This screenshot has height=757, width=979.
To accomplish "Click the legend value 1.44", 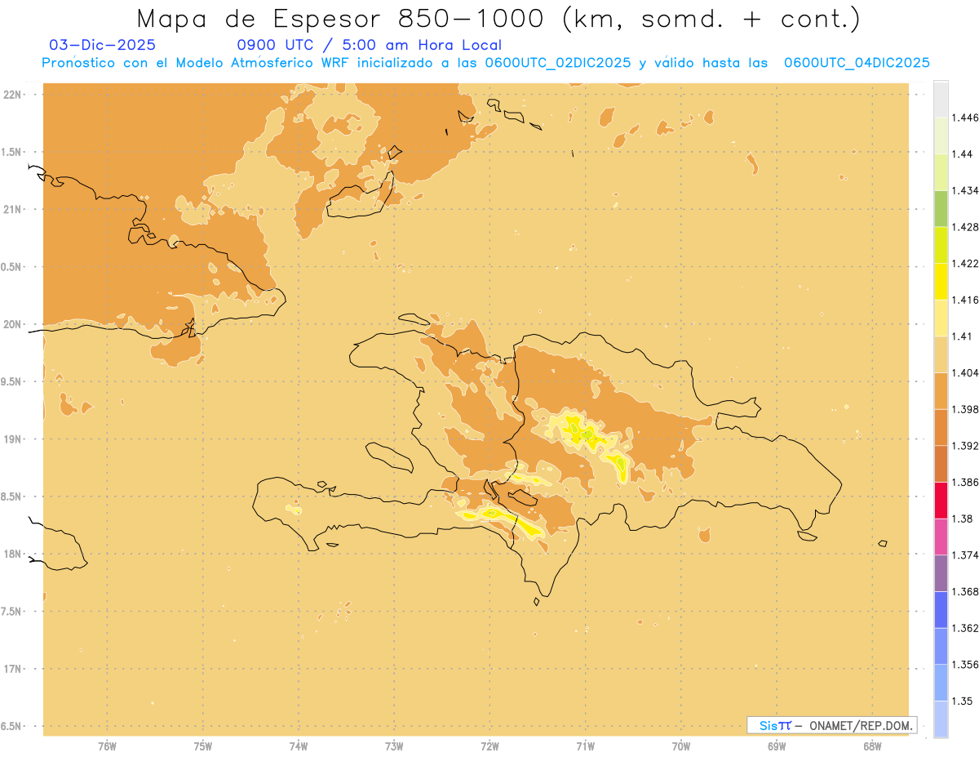I will pos(962,154).
